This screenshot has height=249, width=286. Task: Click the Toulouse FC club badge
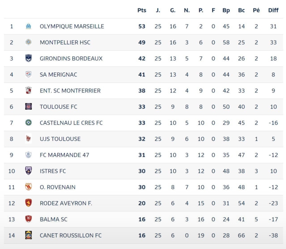(28, 106)
